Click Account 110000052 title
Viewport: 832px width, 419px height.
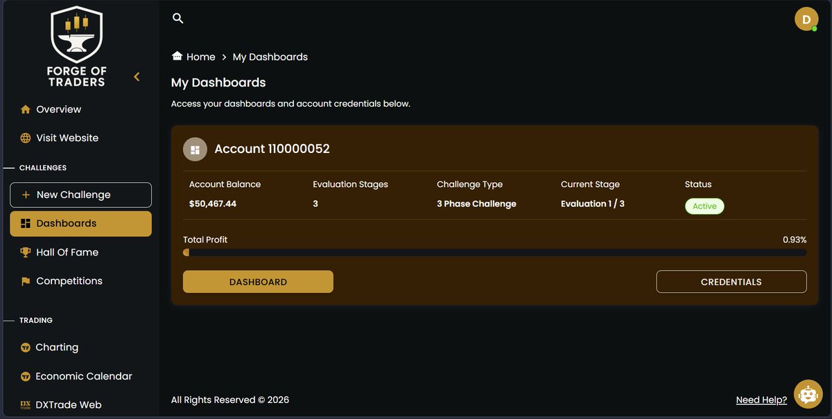(272, 149)
